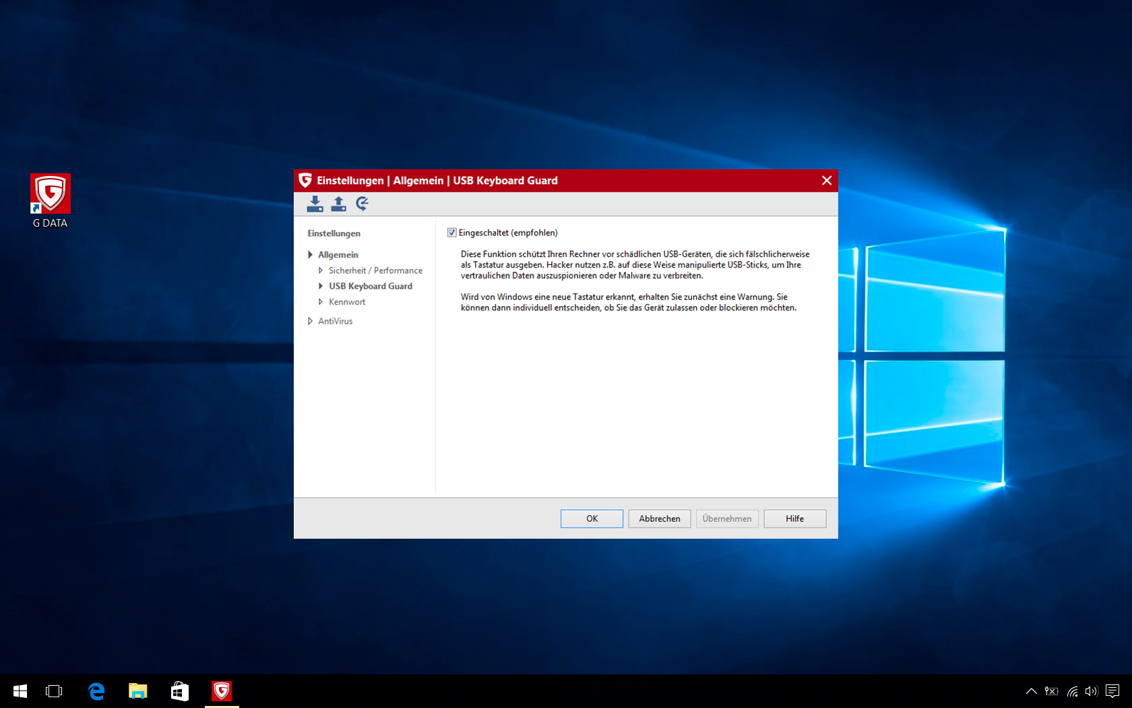1132x708 pixels.
Task: Open the network tray icon
Action: 1072,691
